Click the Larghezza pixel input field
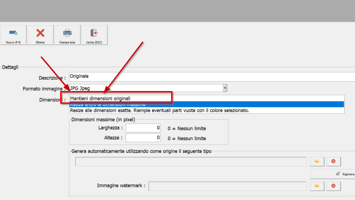 point(143,128)
